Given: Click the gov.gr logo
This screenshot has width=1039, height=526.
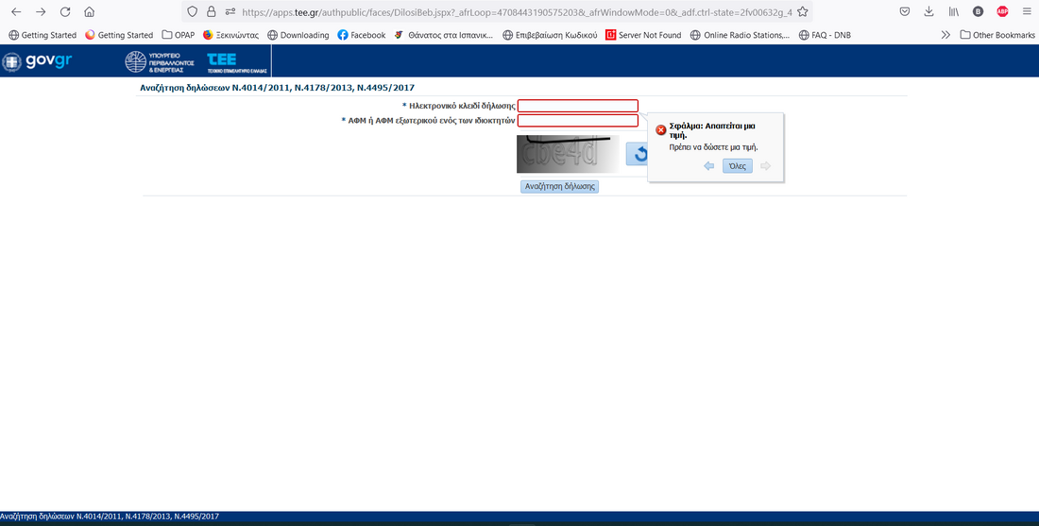Looking at the screenshot, I should click(x=38, y=62).
